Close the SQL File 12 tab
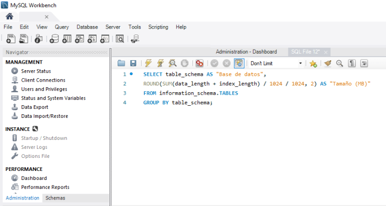Viewport: 386px width, 206px height. [x=326, y=52]
